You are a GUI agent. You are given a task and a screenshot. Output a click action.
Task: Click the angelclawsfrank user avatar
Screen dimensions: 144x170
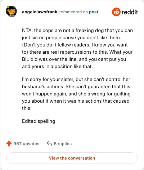(x=12, y=12)
